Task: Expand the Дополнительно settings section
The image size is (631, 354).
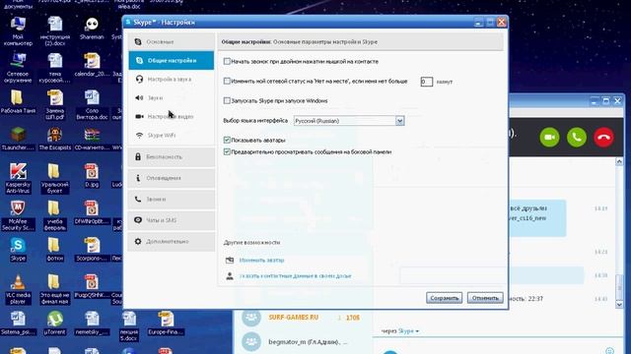Action: (172, 242)
